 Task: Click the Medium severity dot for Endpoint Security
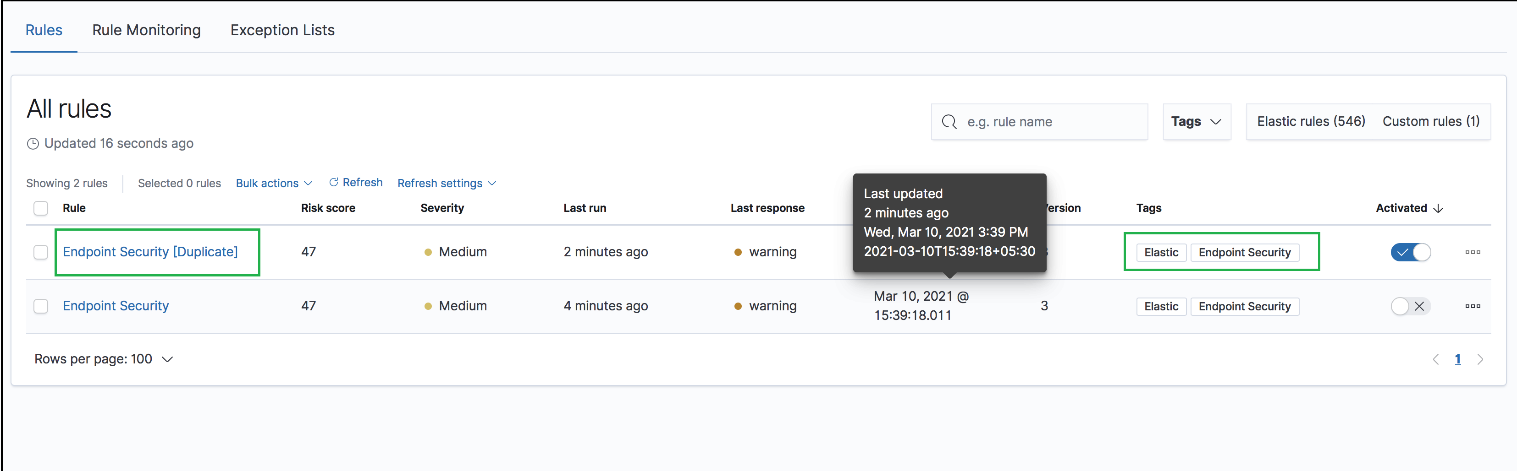[x=428, y=306]
